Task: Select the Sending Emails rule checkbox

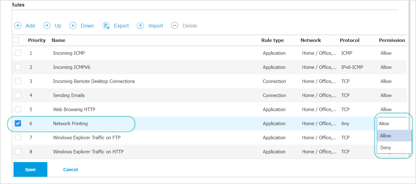Action: coord(18,95)
